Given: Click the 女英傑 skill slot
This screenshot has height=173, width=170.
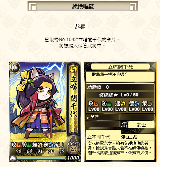Looking at the screenshot, I should click(103, 117).
